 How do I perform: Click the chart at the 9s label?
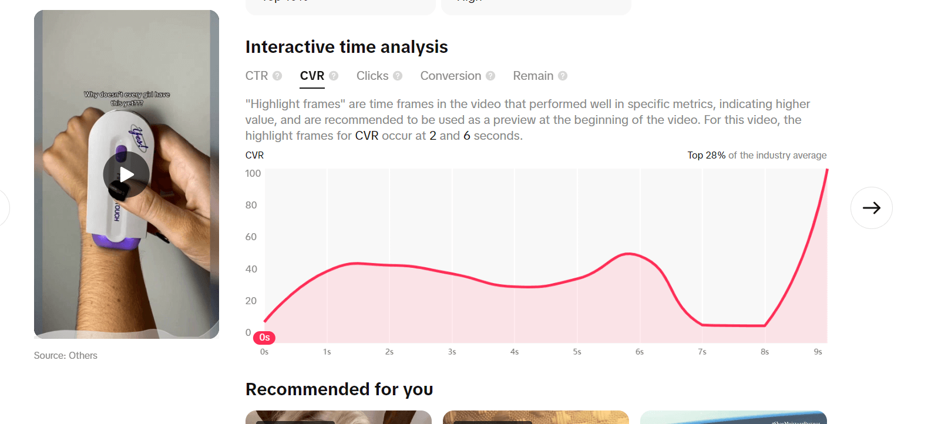tap(818, 352)
